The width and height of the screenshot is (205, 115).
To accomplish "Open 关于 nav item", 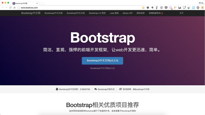I will click(181, 13).
